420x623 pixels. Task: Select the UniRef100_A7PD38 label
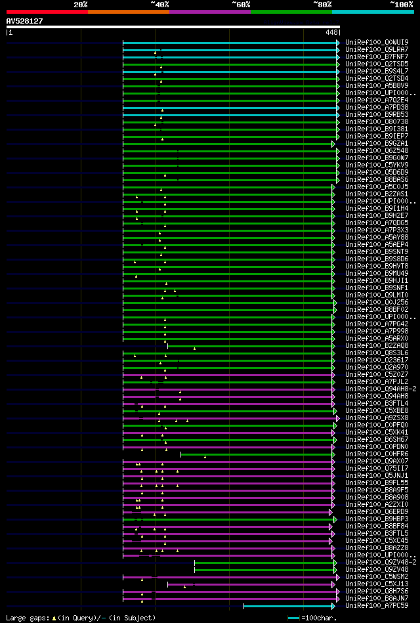click(377, 107)
